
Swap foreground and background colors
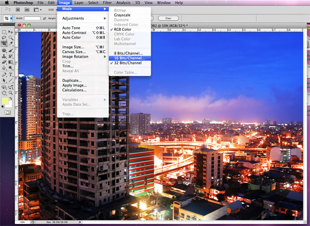(x=11, y=98)
